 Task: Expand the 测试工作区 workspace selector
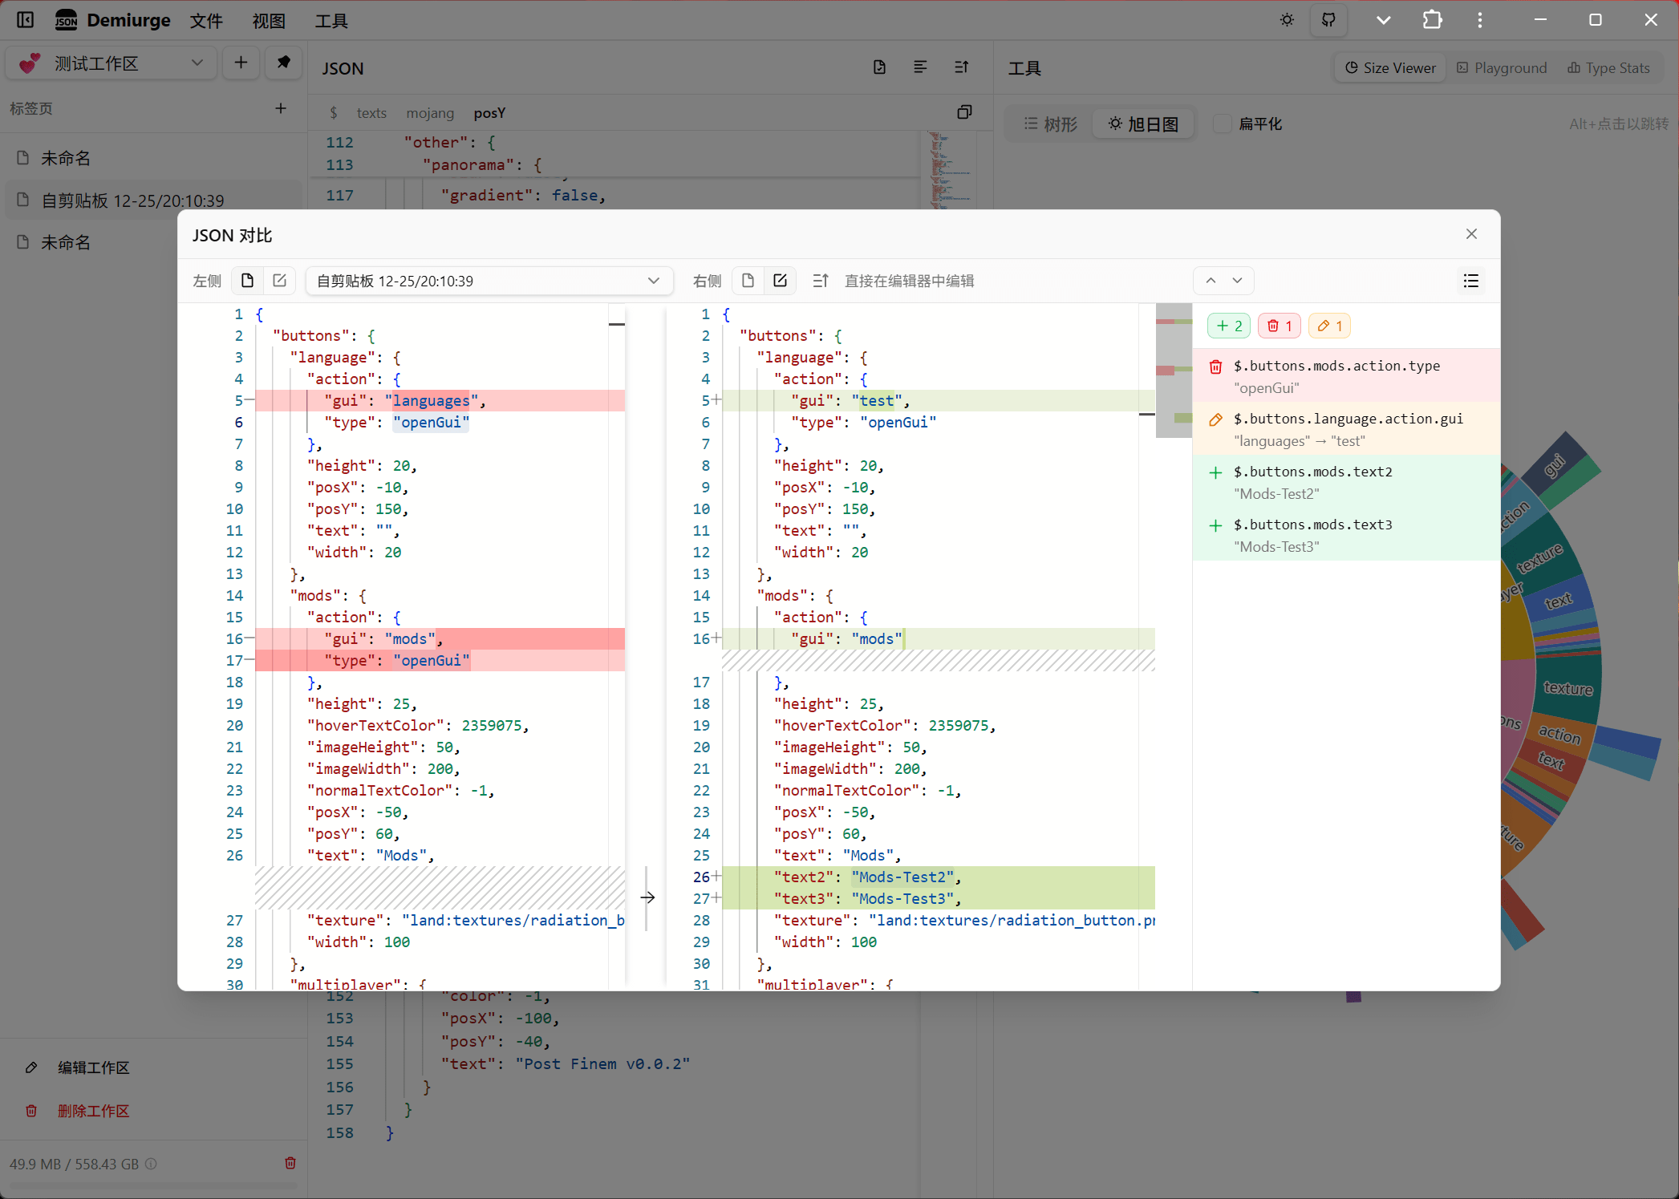tap(111, 63)
